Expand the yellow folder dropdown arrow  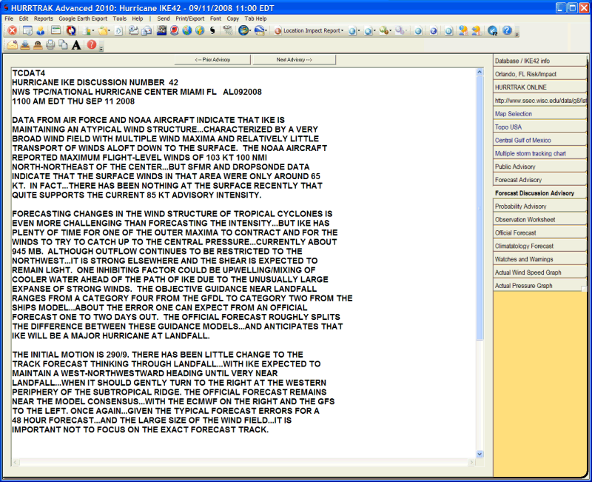click(110, 31)
